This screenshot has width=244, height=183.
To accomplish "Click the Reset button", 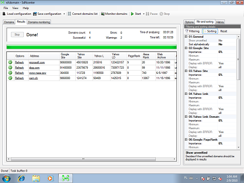I will click(224, 31).
